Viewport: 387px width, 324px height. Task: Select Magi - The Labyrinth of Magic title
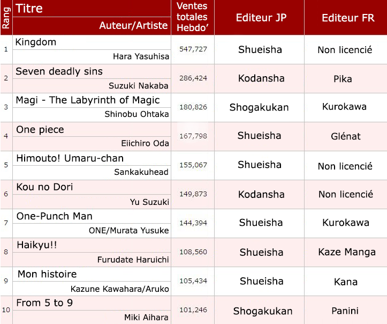point(88,100)
